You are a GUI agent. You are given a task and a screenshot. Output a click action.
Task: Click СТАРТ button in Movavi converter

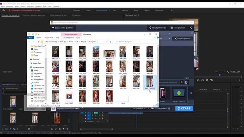[184, 108]
